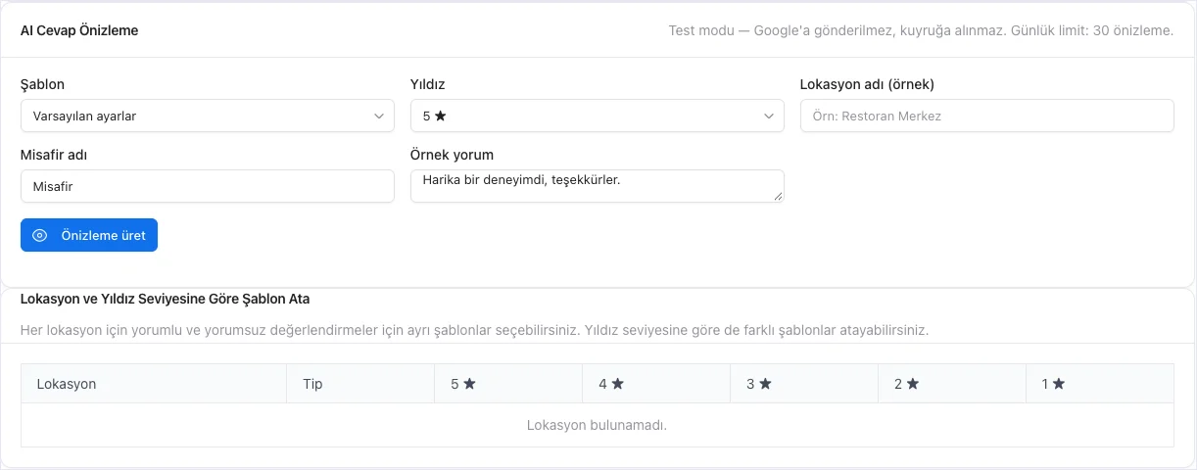Click the Lokasyon adı (örnek) input field
Screen dimensions: 1197x470
point(987,116)
